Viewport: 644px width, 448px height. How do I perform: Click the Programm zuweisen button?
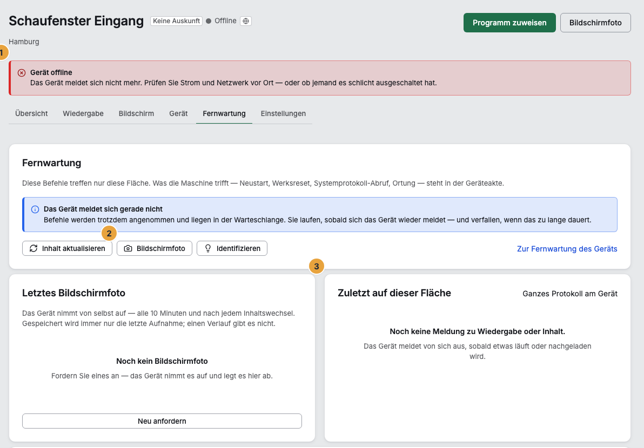coord(509,23)
